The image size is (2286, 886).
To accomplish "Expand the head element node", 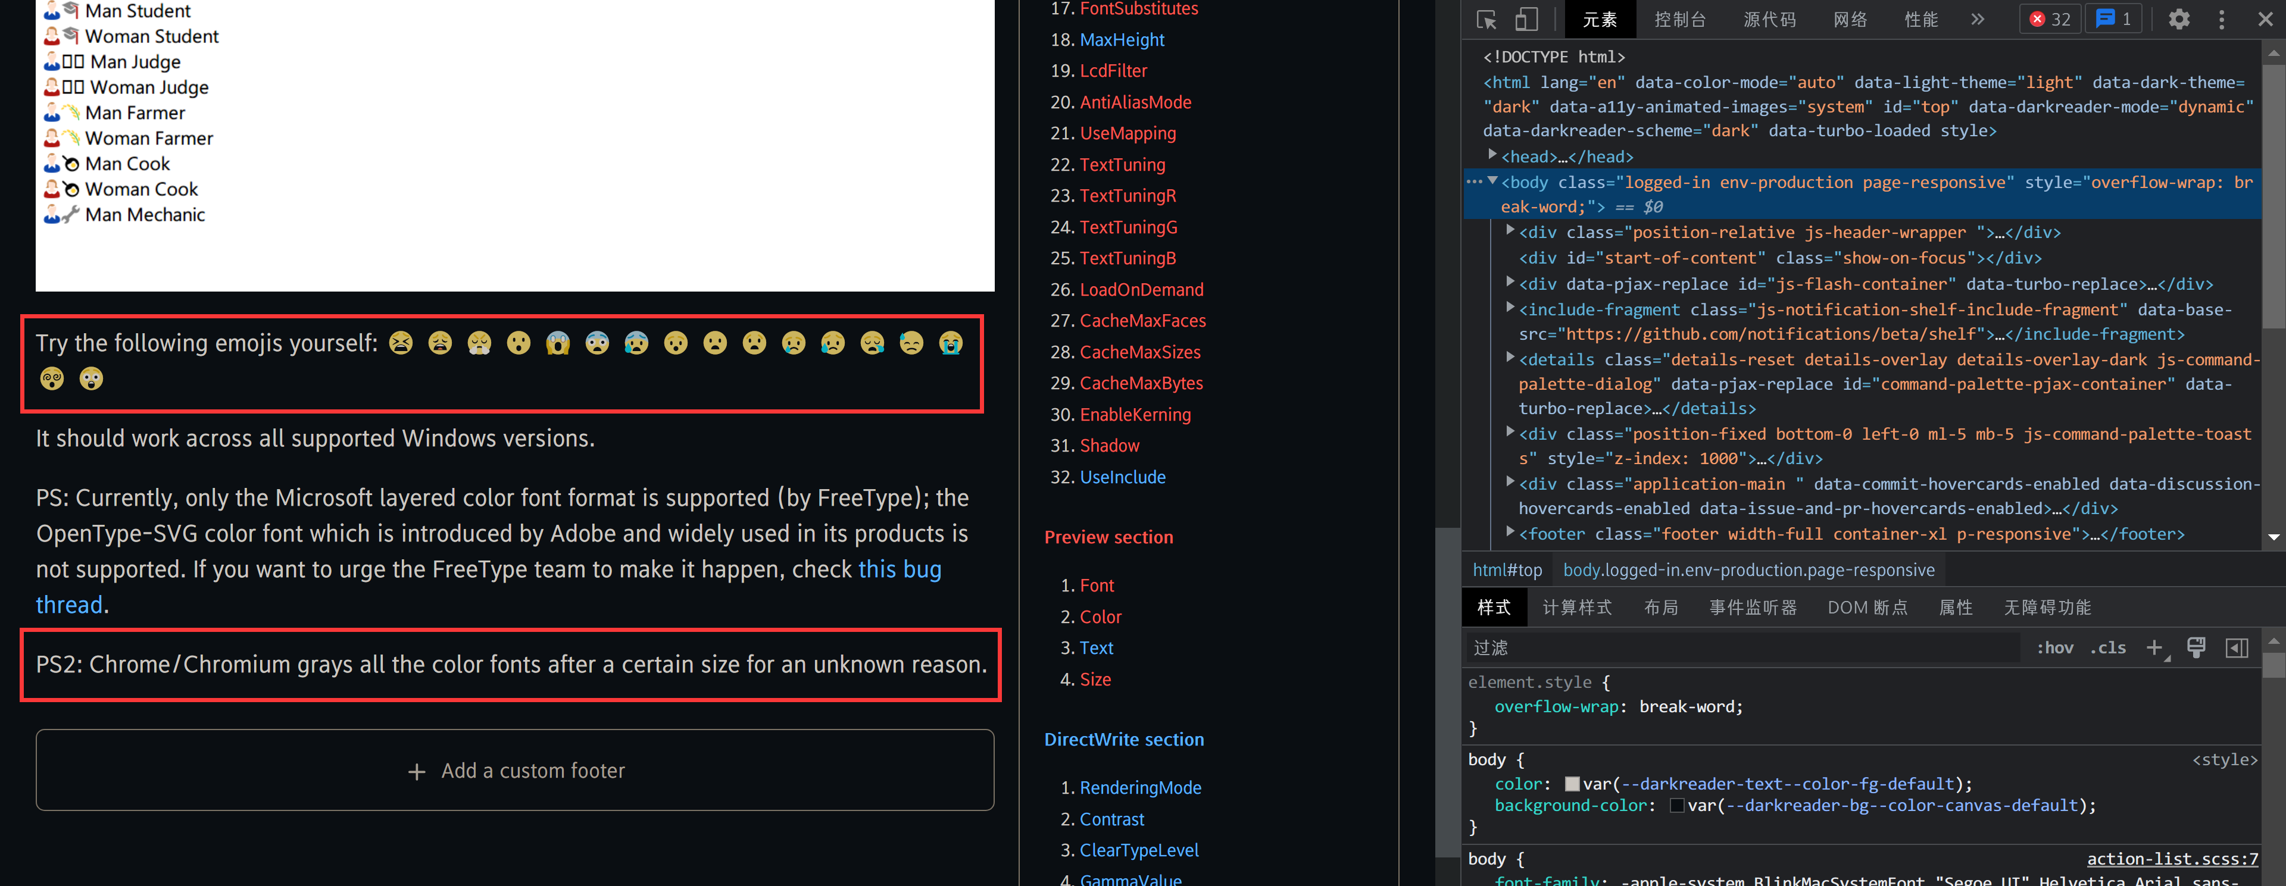I will click(x=1492, y=155).
